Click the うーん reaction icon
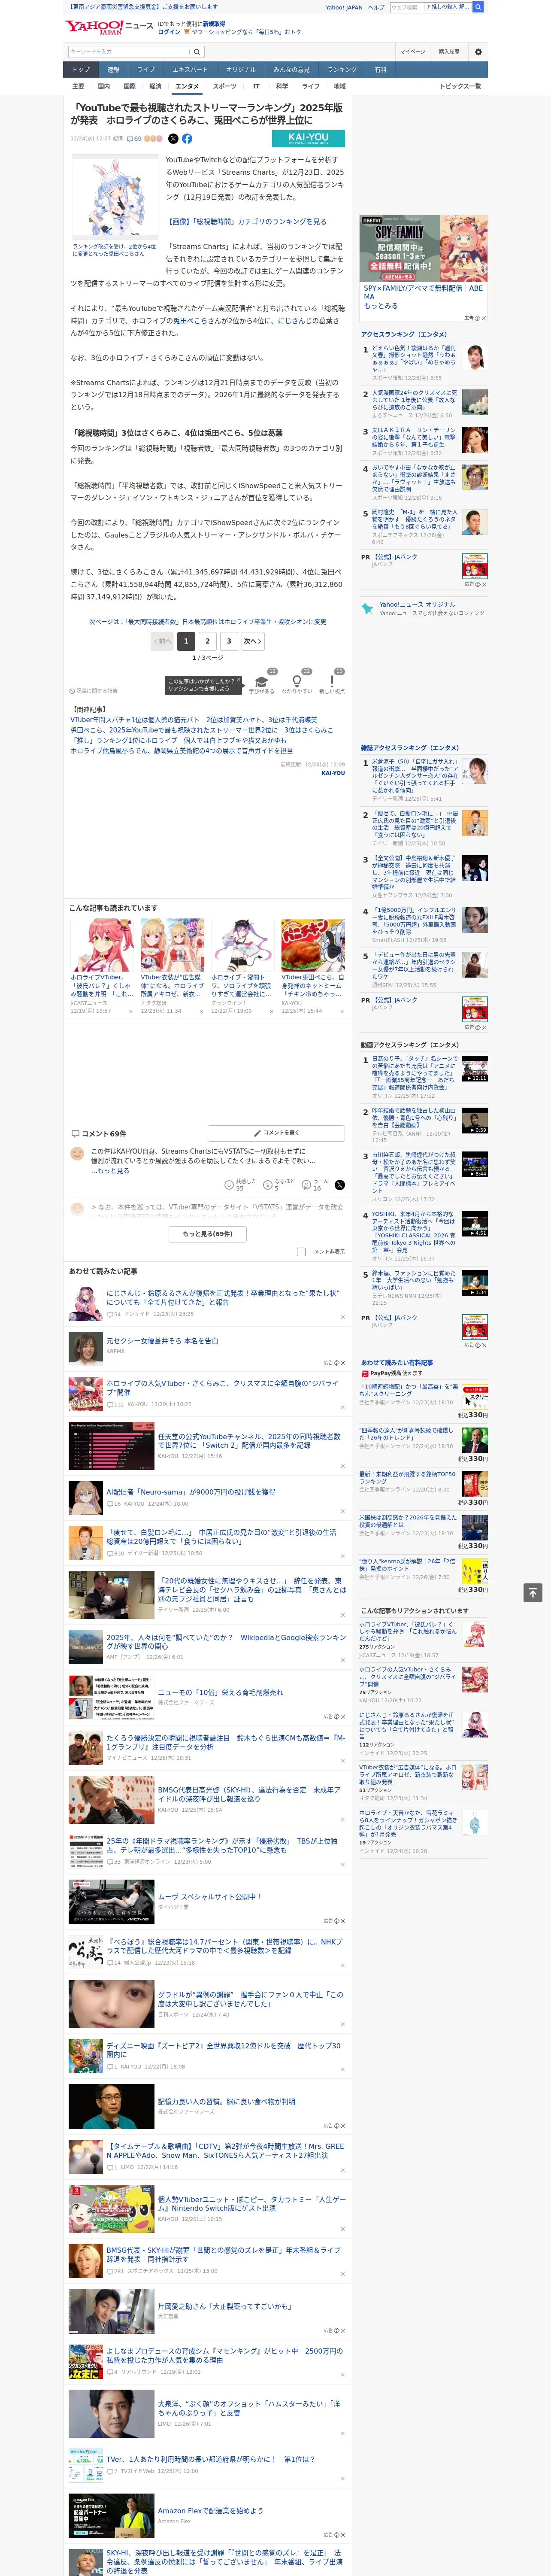 coord(307,1185)
